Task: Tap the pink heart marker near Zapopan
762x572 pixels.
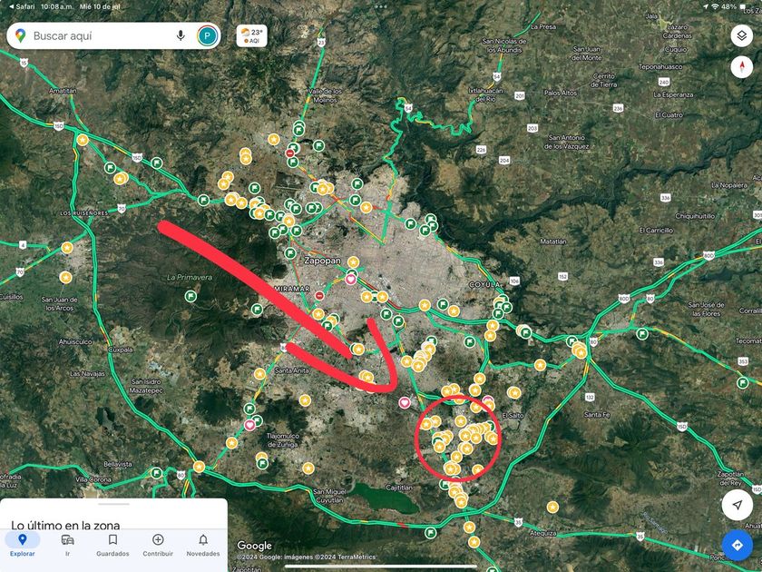Action: 351,280
